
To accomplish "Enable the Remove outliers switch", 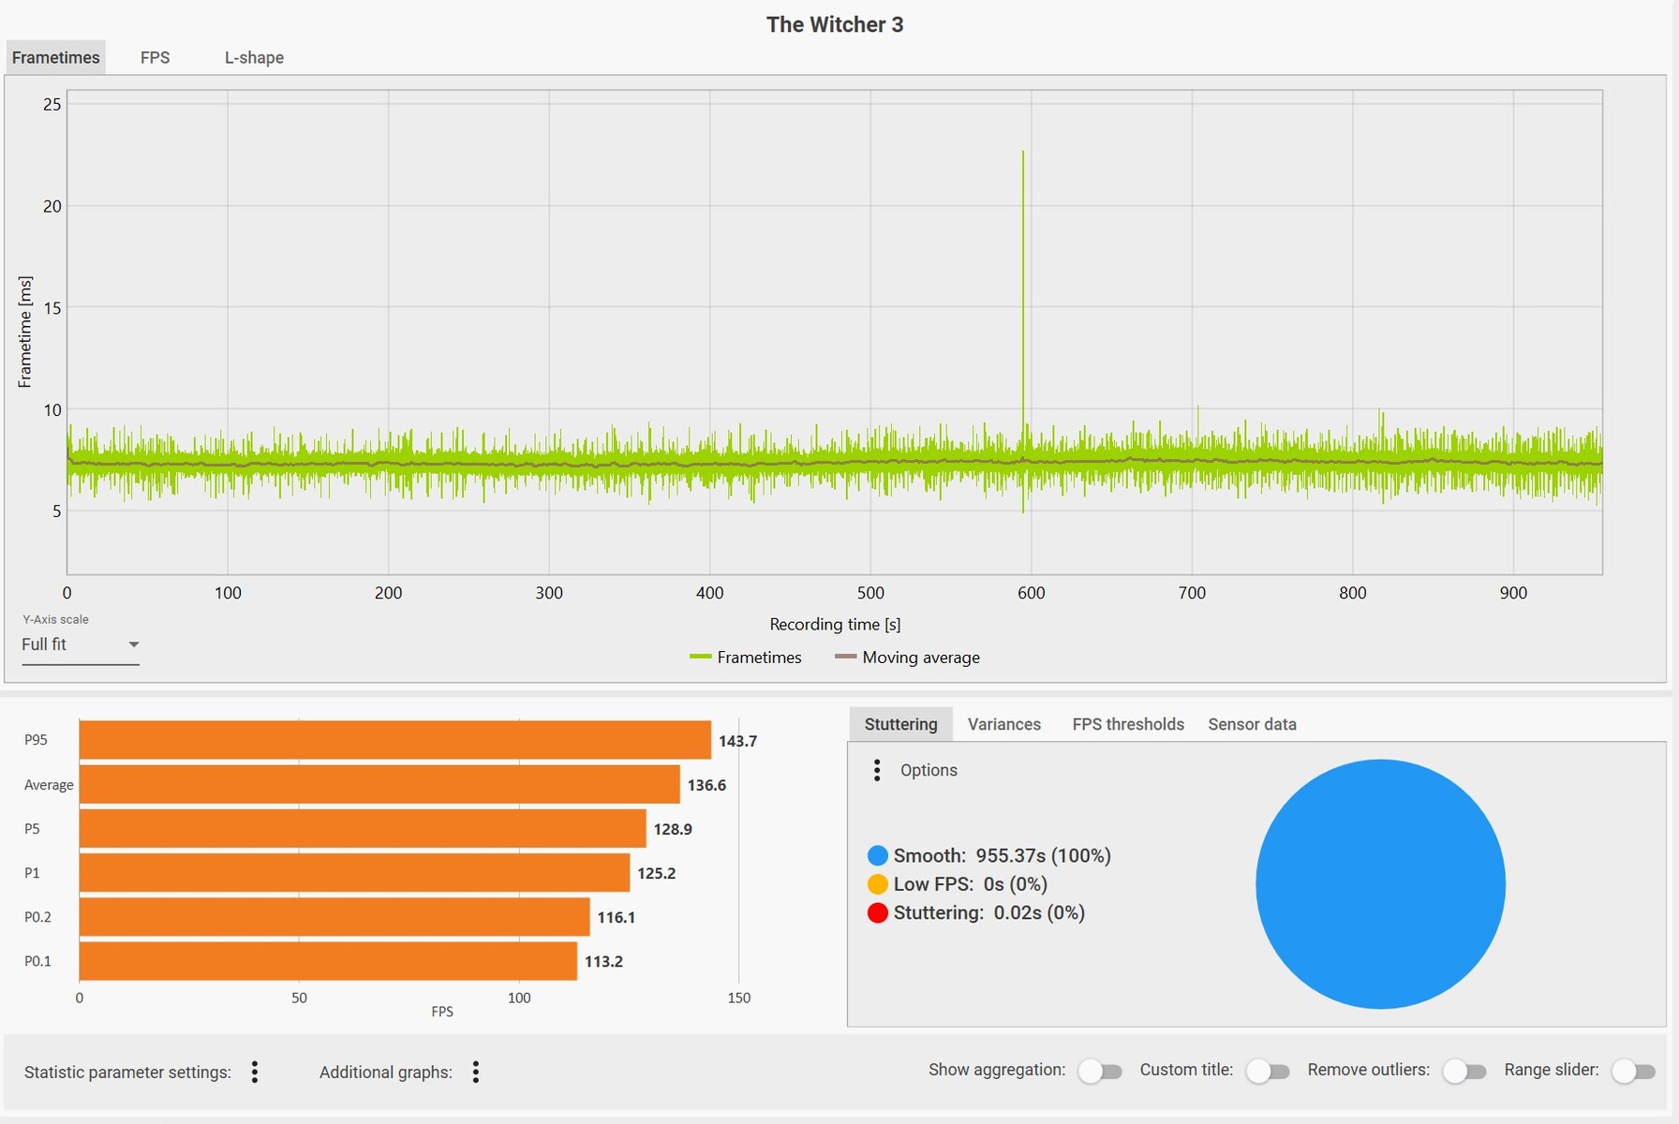I will coord(1464,1071).
